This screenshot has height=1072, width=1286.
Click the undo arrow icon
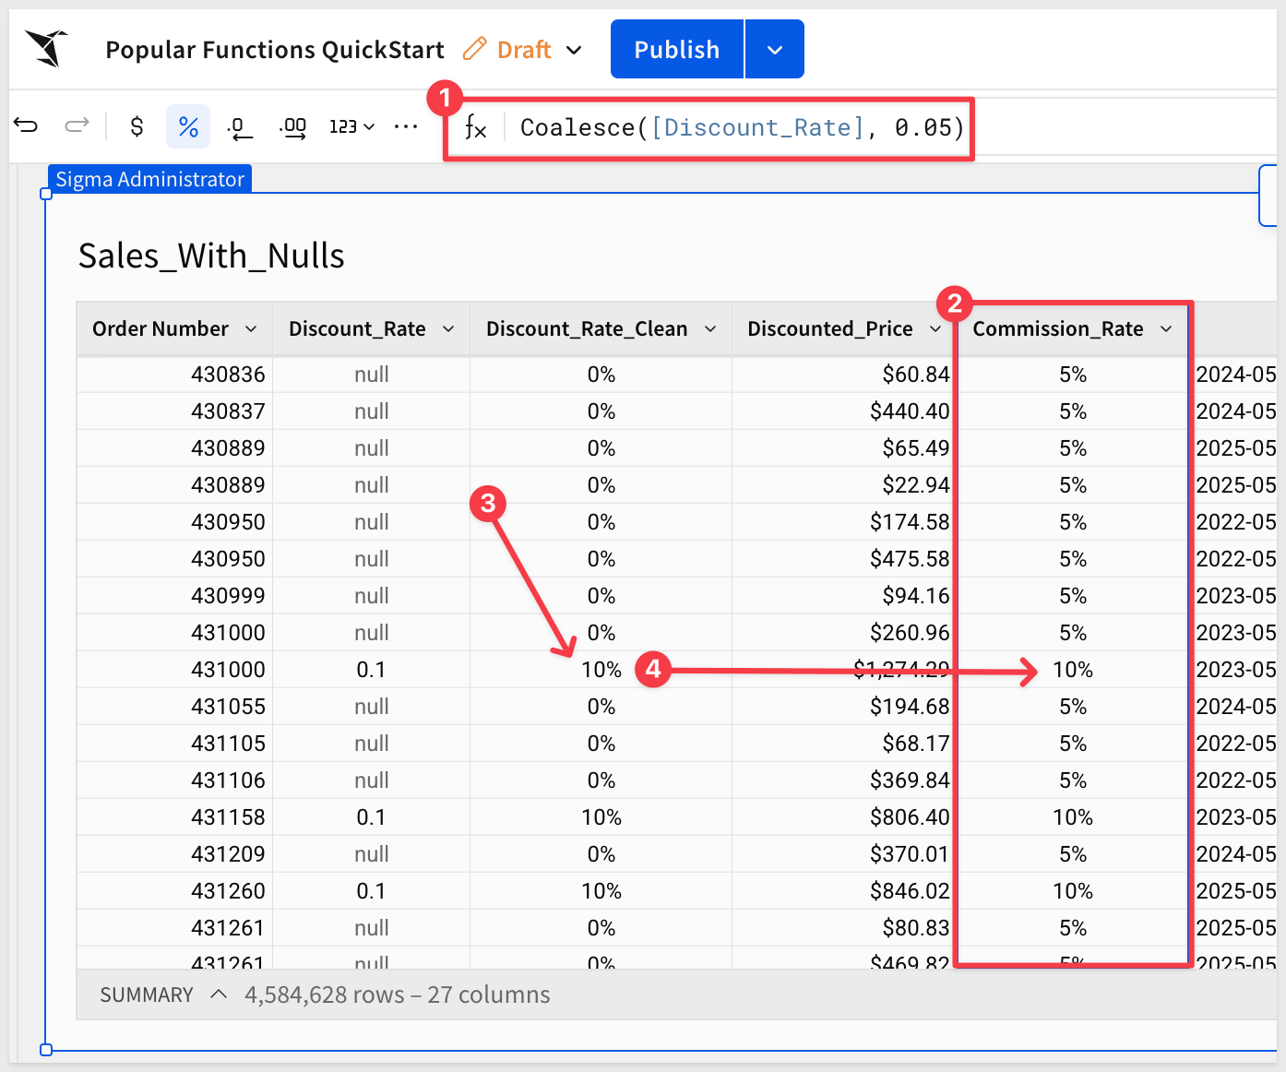(x=27, y=125)
